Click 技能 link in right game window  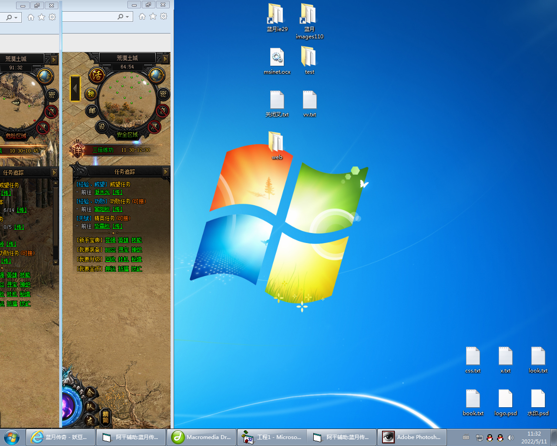(137, 240)
